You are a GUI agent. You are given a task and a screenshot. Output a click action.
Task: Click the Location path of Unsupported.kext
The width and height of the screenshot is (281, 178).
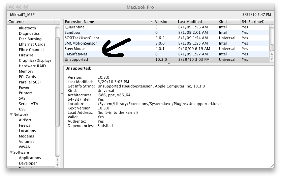tap(159, 104)
